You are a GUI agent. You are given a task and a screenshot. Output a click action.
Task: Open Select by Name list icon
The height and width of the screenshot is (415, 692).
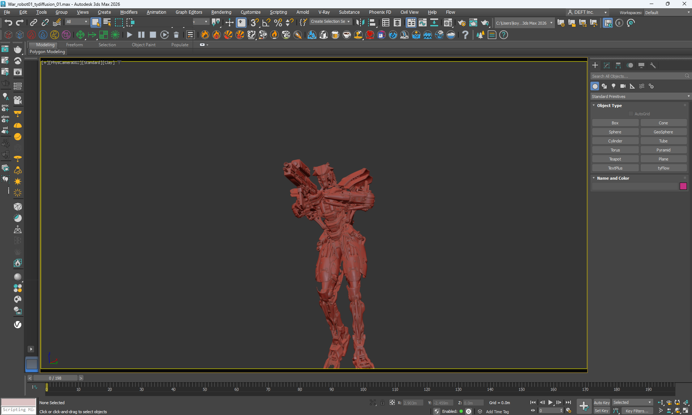(107, 22)
